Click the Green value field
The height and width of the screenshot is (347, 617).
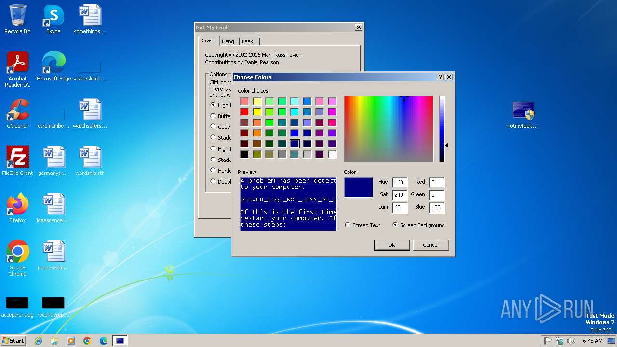click(437, 195)
